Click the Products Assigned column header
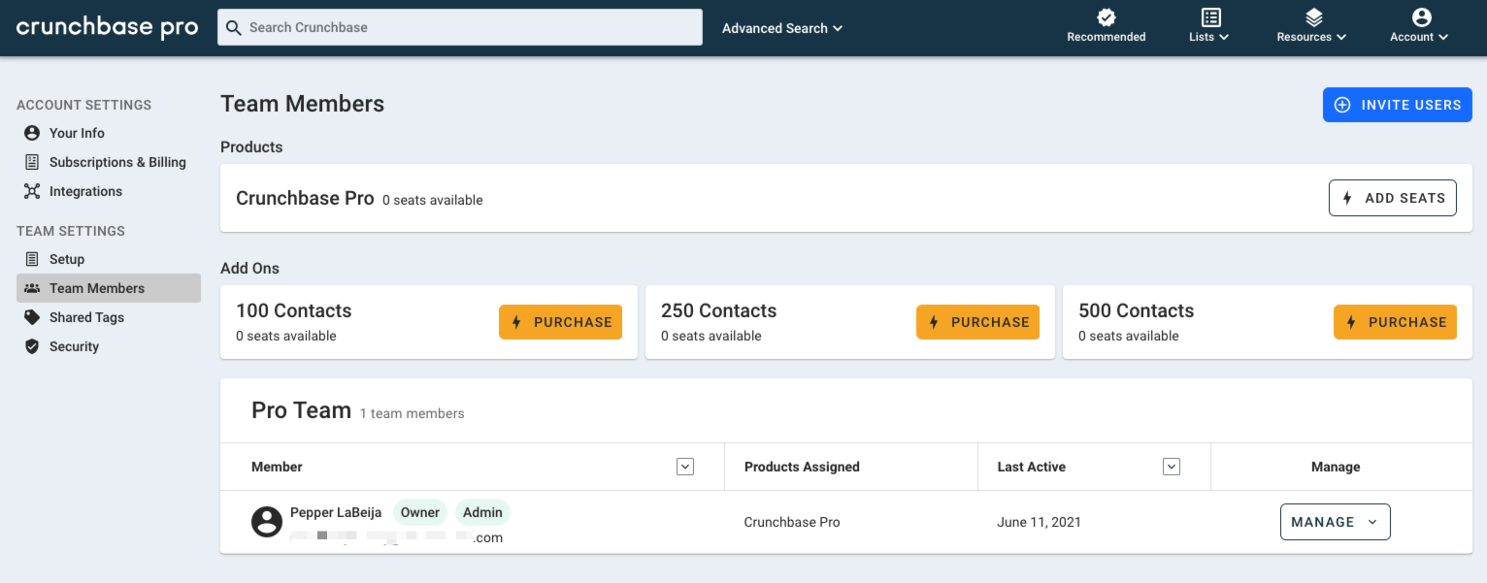 (x=802, y=467)
